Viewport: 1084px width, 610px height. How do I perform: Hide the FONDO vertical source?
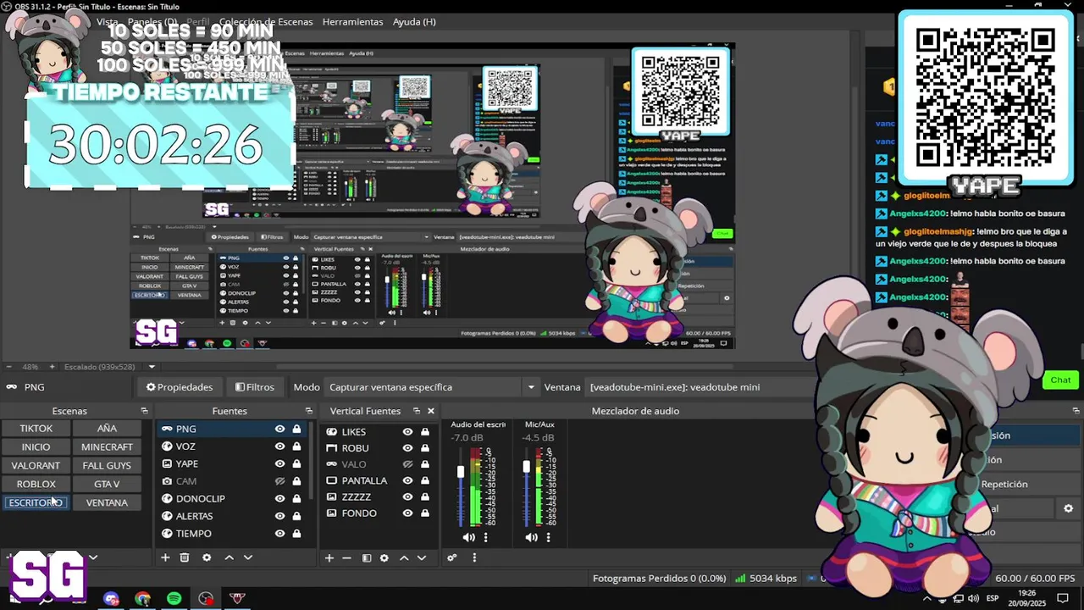click(407, 513)
